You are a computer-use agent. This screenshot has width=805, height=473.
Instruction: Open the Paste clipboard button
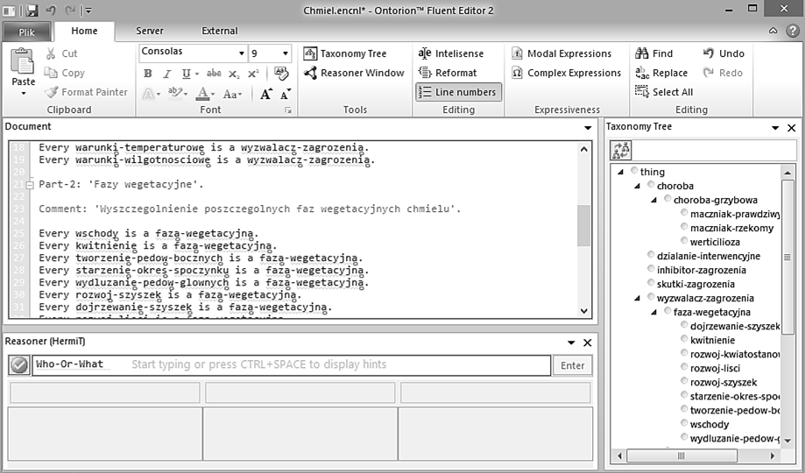coord(23,73)
